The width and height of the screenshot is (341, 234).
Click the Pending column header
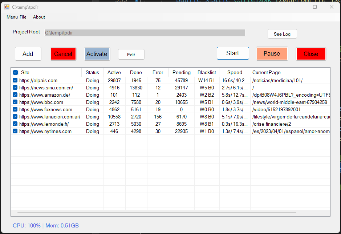point(181,72)
